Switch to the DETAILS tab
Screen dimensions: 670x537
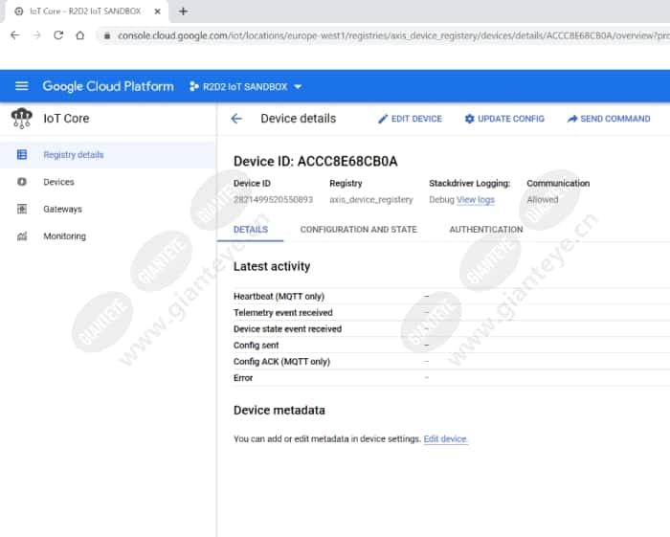251,230
